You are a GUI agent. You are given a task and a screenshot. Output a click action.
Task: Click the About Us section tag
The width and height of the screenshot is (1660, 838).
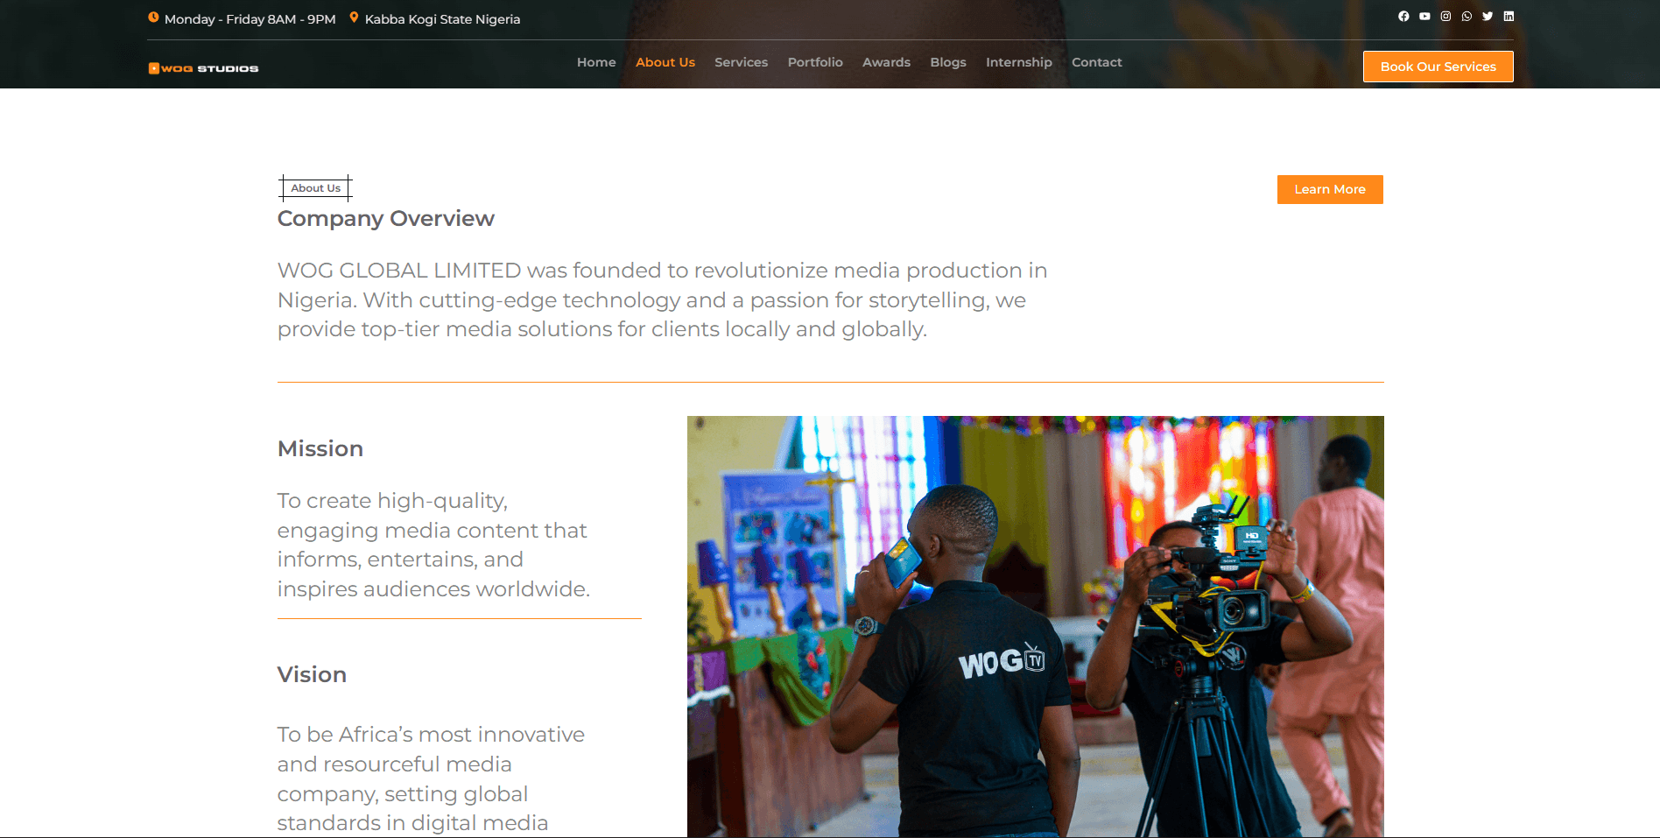click(316, 188)
